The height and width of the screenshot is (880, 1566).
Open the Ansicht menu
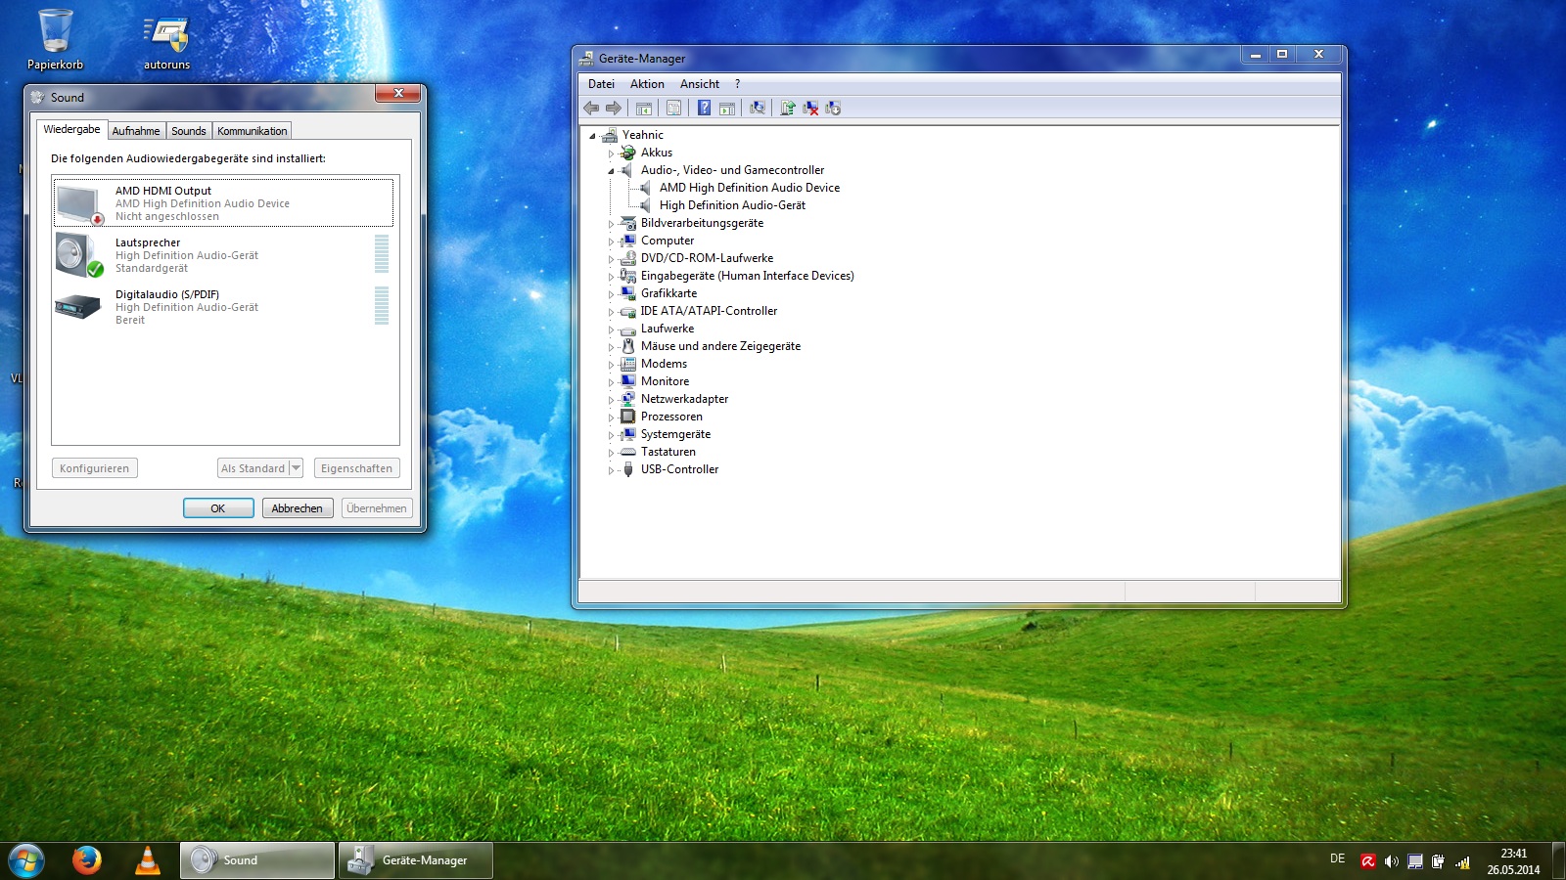pos(700,84)
